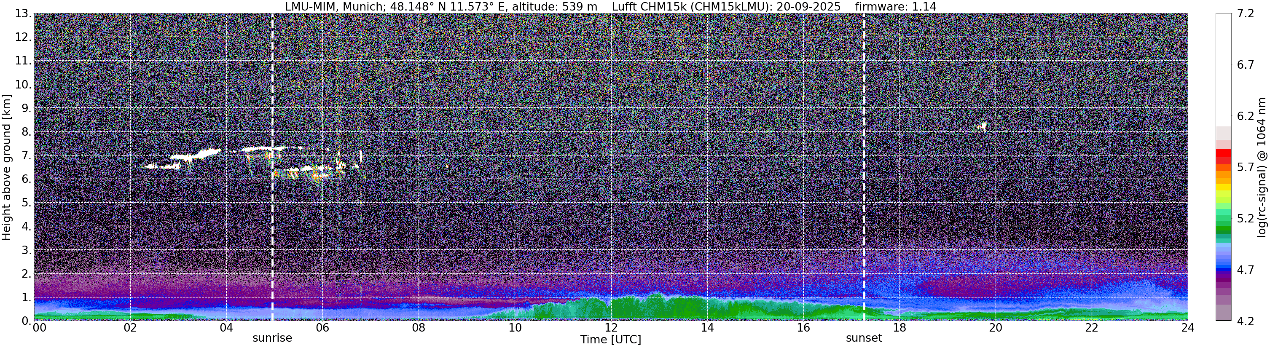Click the "08" time axis tick label
This screenshot has height=348, width=1270.
(419, 328)
